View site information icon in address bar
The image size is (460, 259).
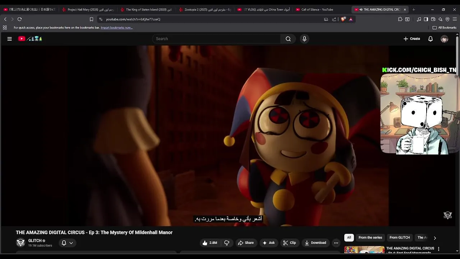(101, 19)
